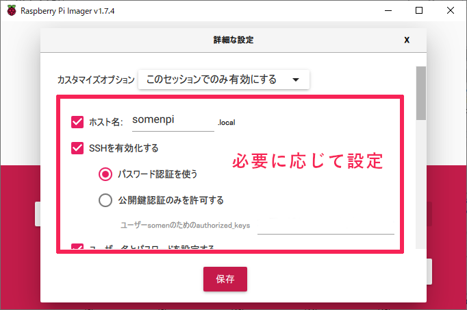Select 公開鍵認証のみを許可する radio button
This screenshot has width=467, height=310.
105,200
